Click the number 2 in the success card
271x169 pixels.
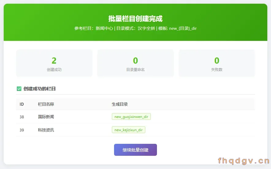click(x=54, y=61)
